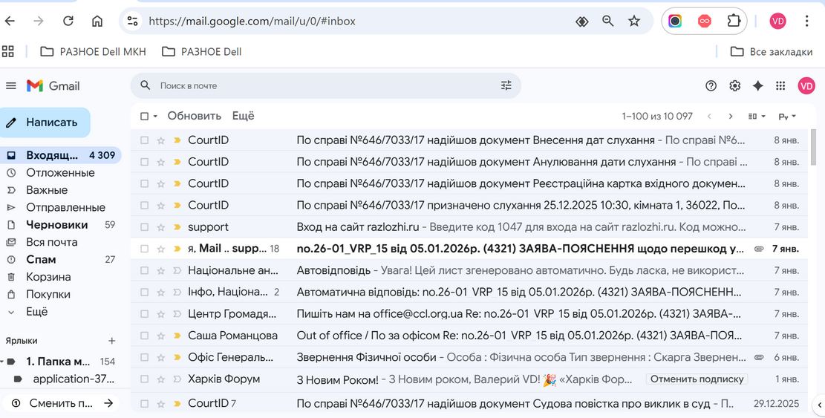Show search options in mail search
This screenshot has height=418, width=825.
506,85
